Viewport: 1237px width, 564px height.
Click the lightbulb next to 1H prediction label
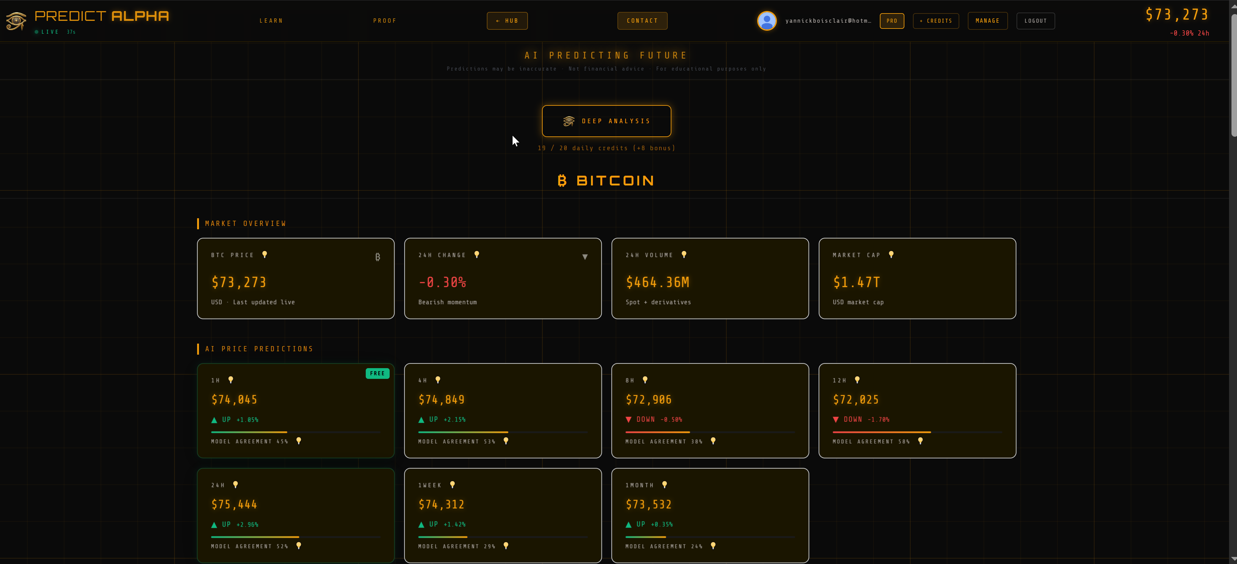tap(231, 380)
